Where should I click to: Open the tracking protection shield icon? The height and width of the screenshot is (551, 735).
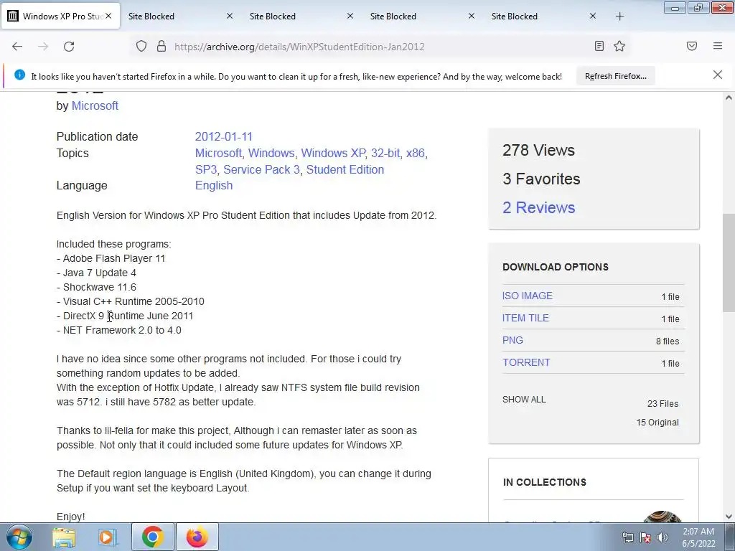(141, 47)
